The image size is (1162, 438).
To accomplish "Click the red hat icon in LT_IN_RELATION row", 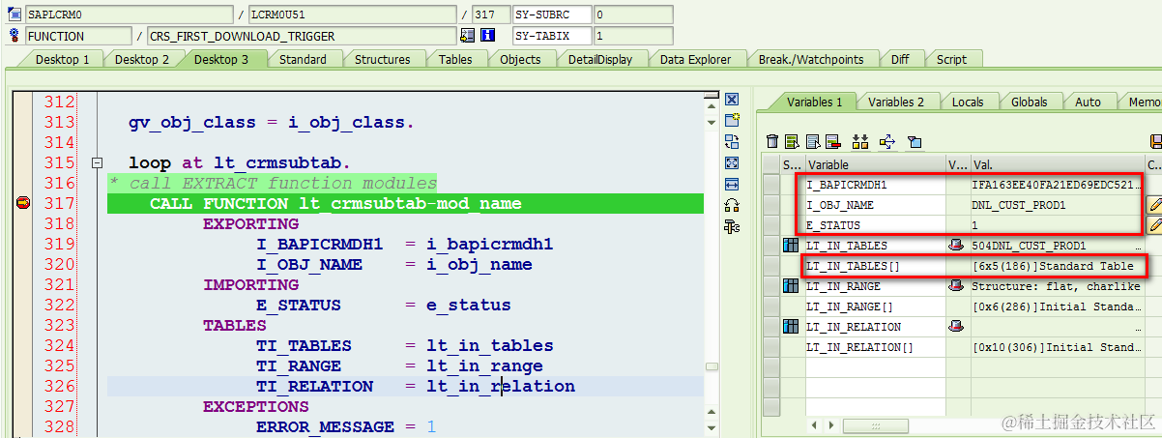I will click(957, 327).
